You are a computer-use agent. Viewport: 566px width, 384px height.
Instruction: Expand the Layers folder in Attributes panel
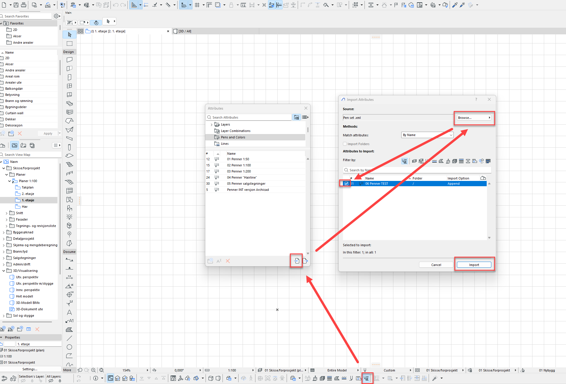pos(212,125)
